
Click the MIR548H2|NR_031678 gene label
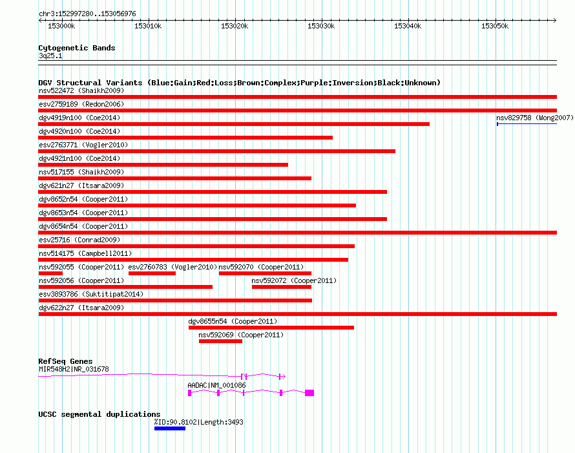pos(74,370)
